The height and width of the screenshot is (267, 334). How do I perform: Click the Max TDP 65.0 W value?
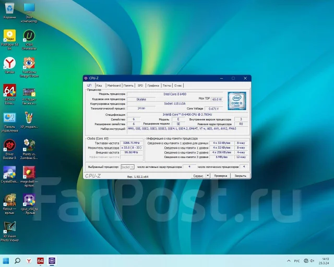[217, 99]
